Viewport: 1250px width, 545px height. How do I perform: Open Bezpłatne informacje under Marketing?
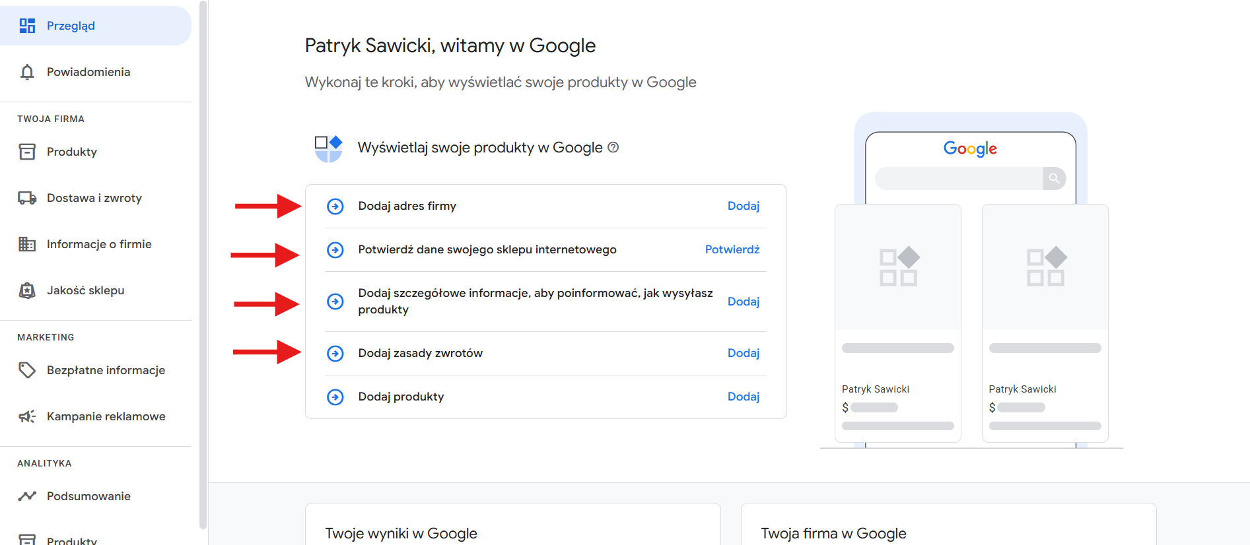[x=96, y=370]
